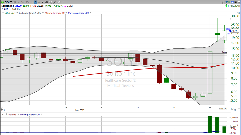The width and height of the screenshot is (241, 135).
Task: Click the blue flag icon
Action: [226, 2]
